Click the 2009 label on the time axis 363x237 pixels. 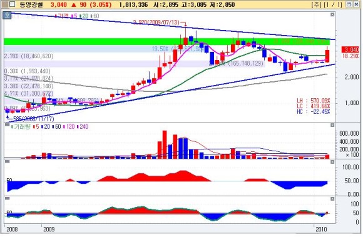pos(49,229)
